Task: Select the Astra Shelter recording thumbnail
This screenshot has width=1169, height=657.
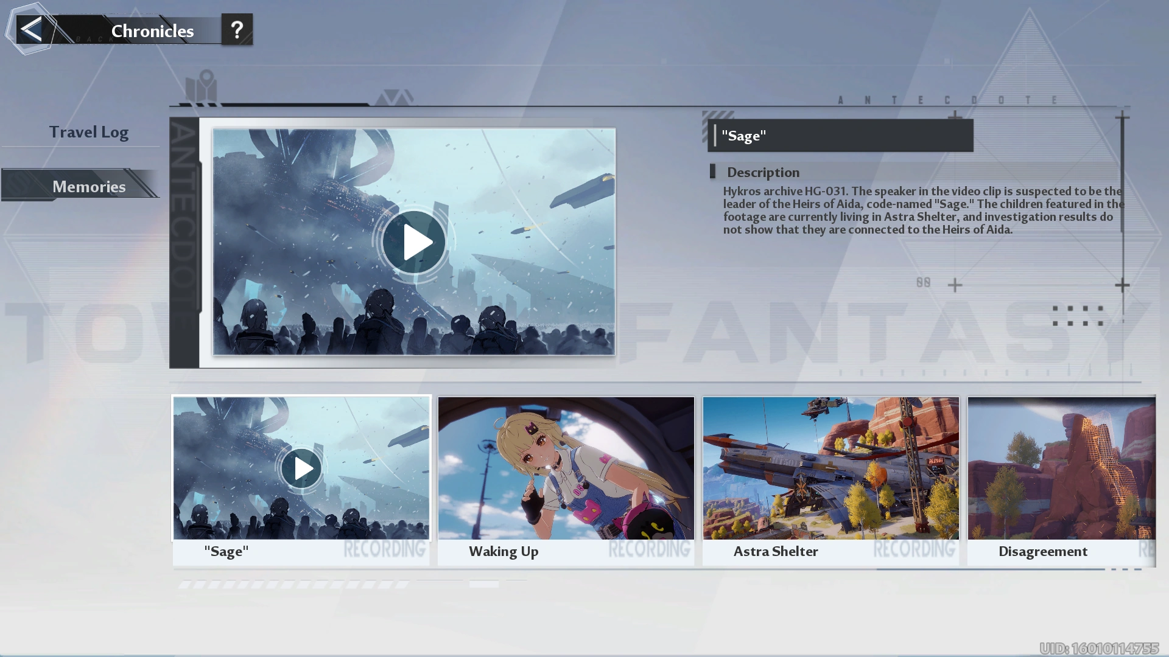Action: point(830,468)
